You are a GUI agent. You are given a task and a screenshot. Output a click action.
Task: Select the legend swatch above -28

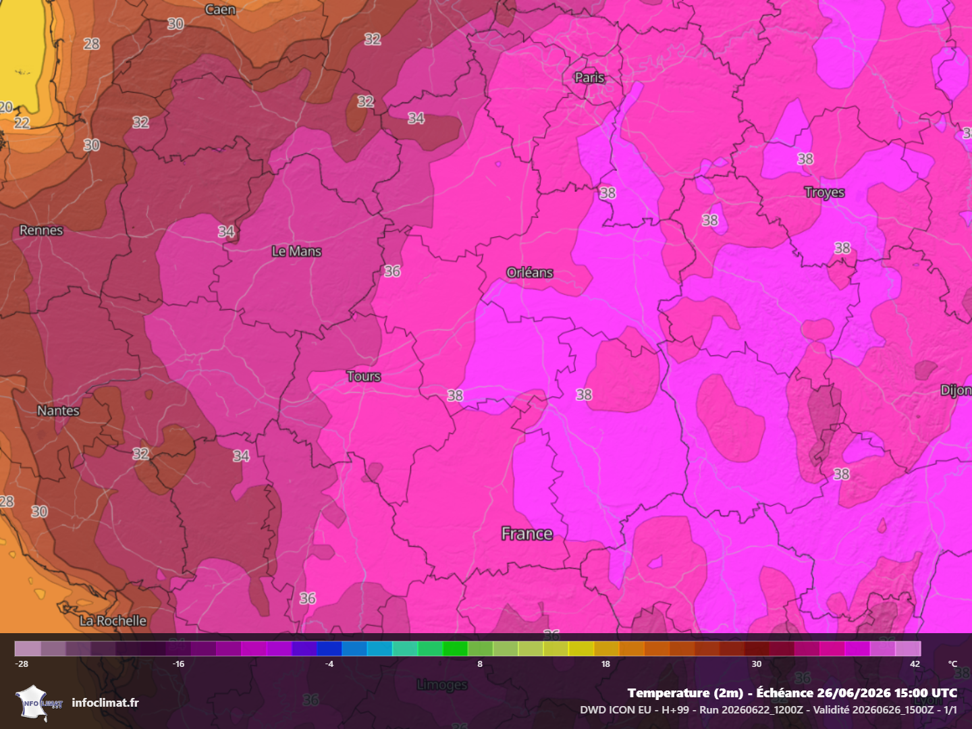[28, 649]
